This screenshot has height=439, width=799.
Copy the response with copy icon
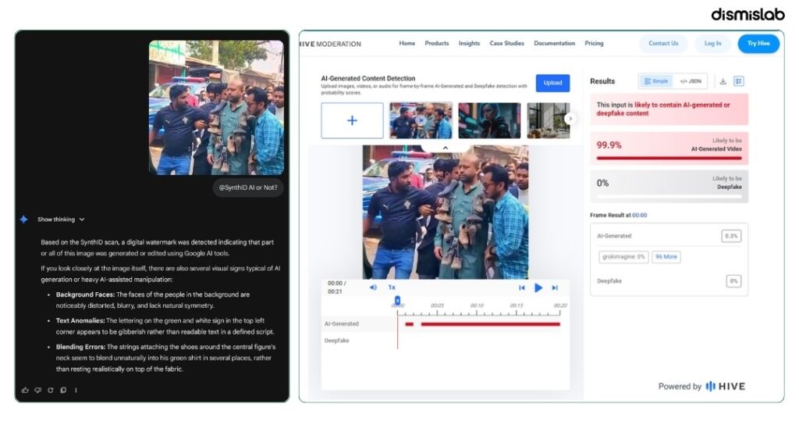[x=63, y=390]
